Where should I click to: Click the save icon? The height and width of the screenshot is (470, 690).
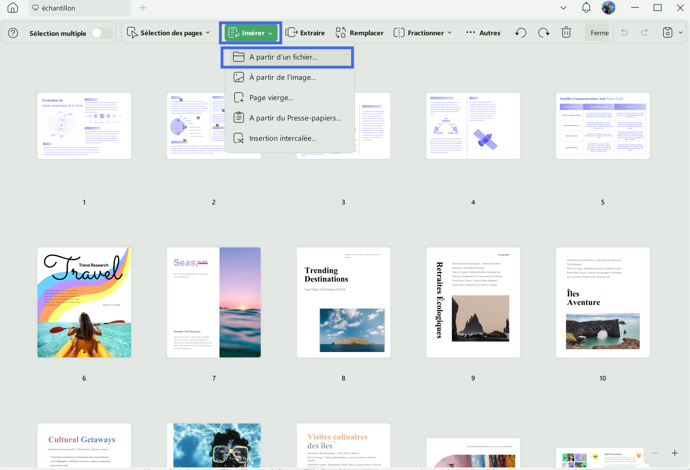668,33
